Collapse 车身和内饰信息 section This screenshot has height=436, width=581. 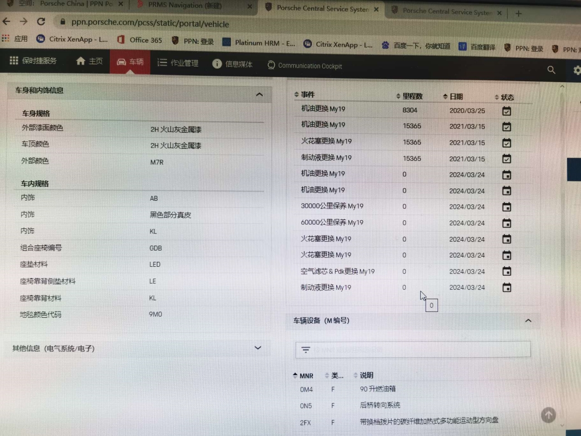[259, 94]
